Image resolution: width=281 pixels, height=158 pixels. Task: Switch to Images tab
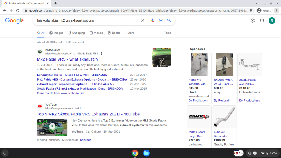56,33
